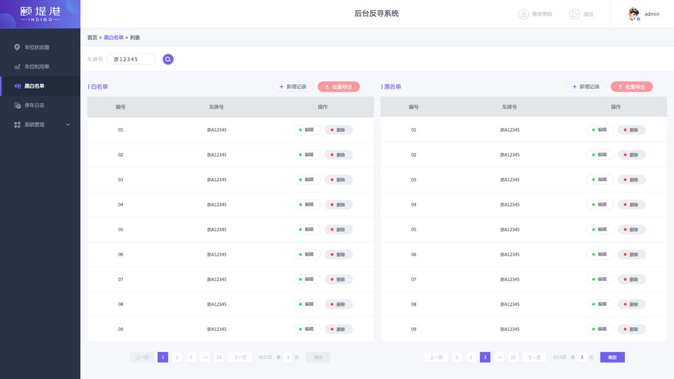
Task: Click 编号 column header in 黑名单
Action: point(414,107)
